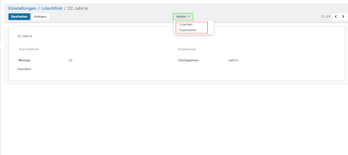Click the Standard label in the form
The width and height of the screenshot is (348, 155).
pos(24,69)
